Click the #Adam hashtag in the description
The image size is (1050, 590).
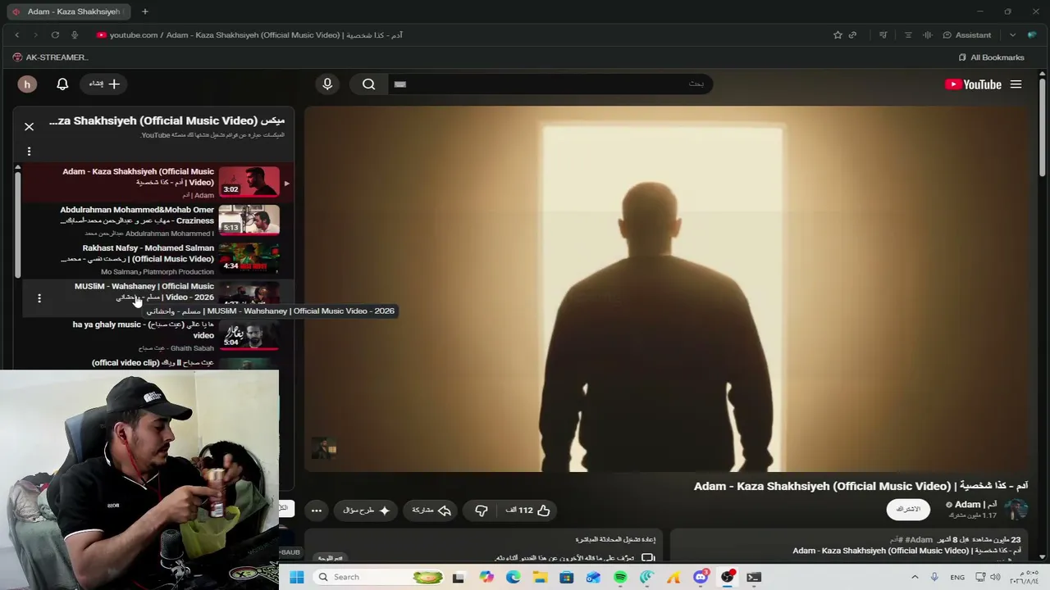click(920, 540)
